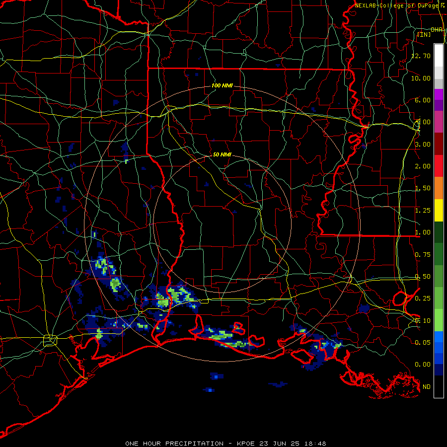This screenshot has width=447, height=447.
Task: Pick the orange legend swatch
Action: click(439, 188)
